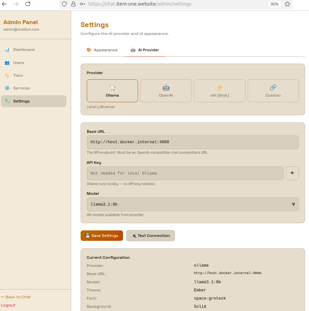Click the API Key input field
The image size is (309, 311).
pos(185,173)
